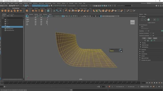Select the edge component mode diamond icon
Viewport: 163px width, 91px height.
click(x=145, y=20)
